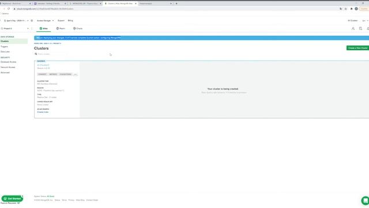Open browser extensions puzzle icon
The width and height of the screenshot is (369, 208).
351,9
